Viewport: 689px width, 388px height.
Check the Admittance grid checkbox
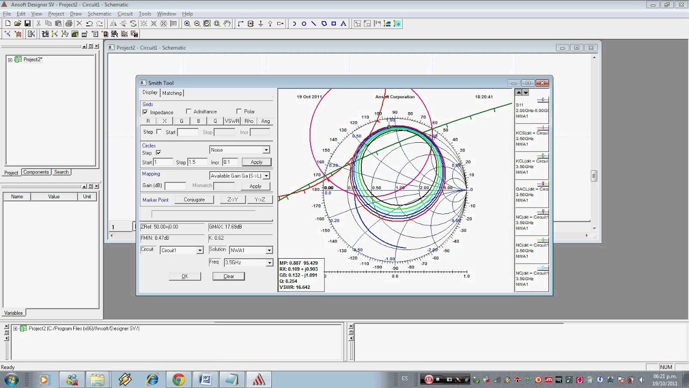188,112
